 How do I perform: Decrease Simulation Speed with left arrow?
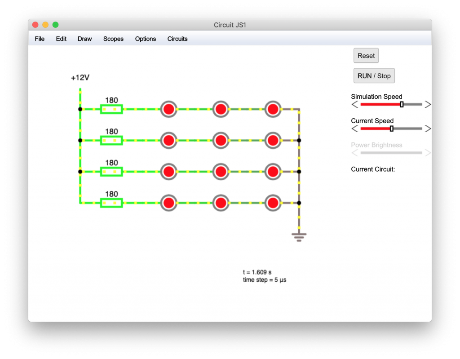point(355,104)
